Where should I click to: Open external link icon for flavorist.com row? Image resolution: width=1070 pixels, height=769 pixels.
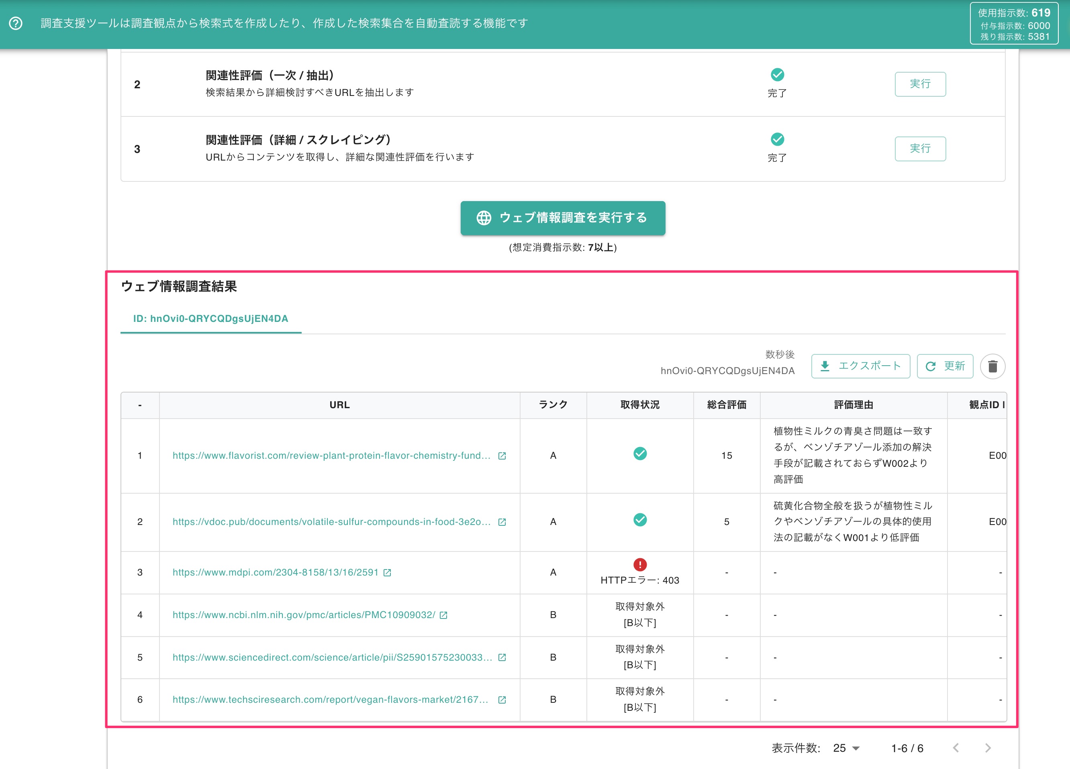coord(502,456)
